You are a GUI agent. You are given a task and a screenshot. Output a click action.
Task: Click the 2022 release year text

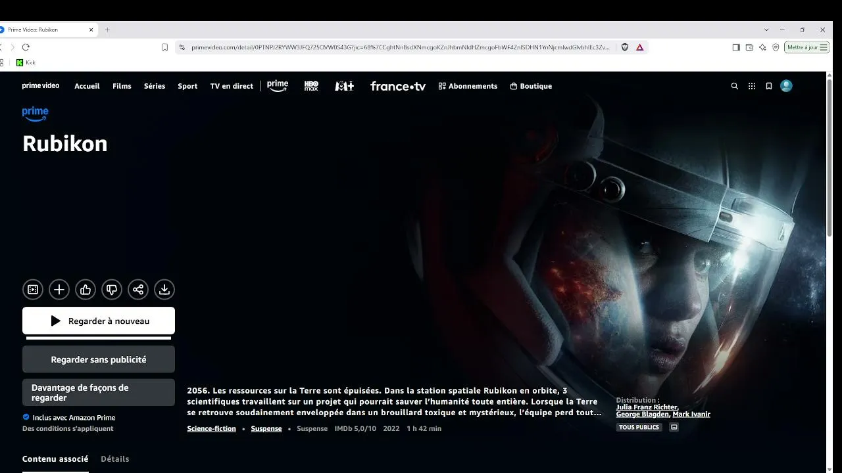pyautogui.click(x=391, y=428)
